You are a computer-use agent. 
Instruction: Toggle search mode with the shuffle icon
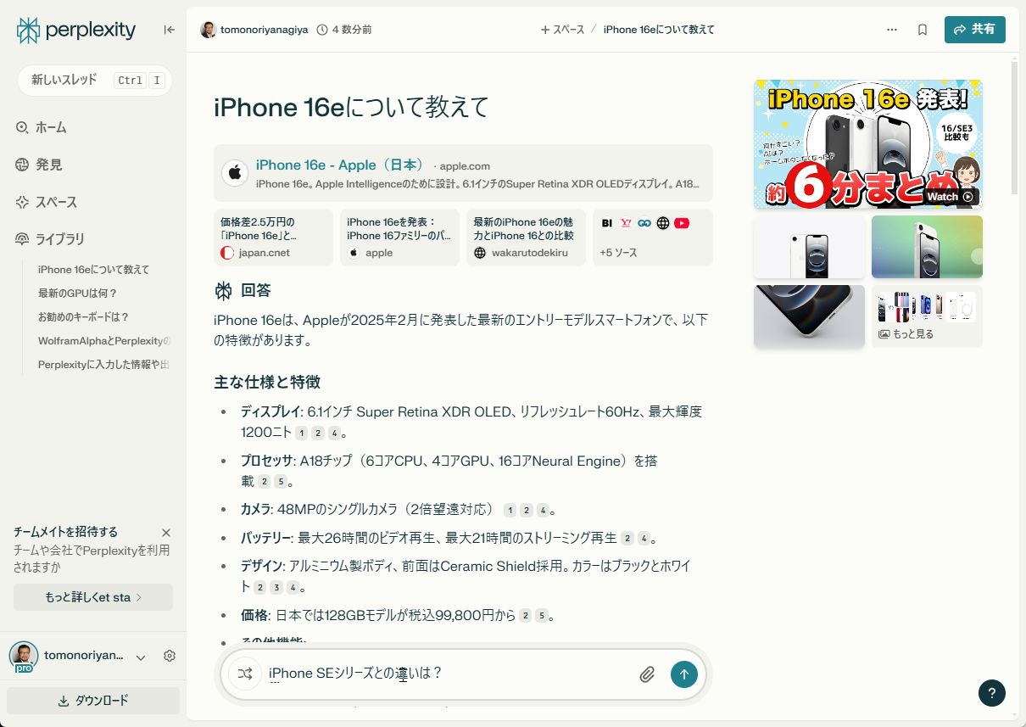coord(245,674)
